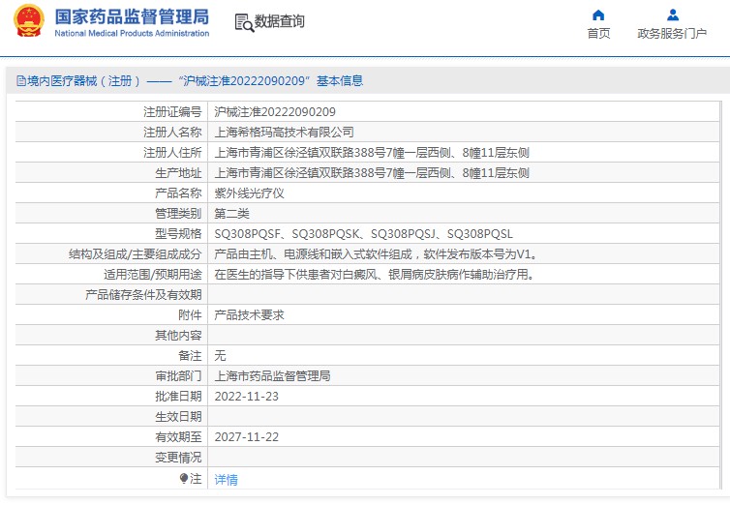Screen dimensions: 730x505
Task: Click the 审批部门 label
Action: coord(178,376)
